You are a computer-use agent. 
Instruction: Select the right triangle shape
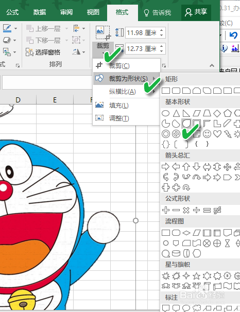186,113
